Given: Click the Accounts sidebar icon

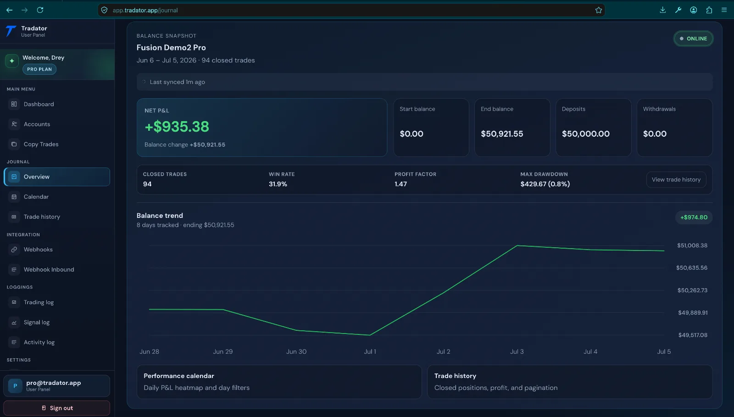Looking at the screenshot, I should [x=14, y=124].
